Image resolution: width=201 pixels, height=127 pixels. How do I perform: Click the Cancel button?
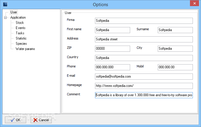coord(41,120)
